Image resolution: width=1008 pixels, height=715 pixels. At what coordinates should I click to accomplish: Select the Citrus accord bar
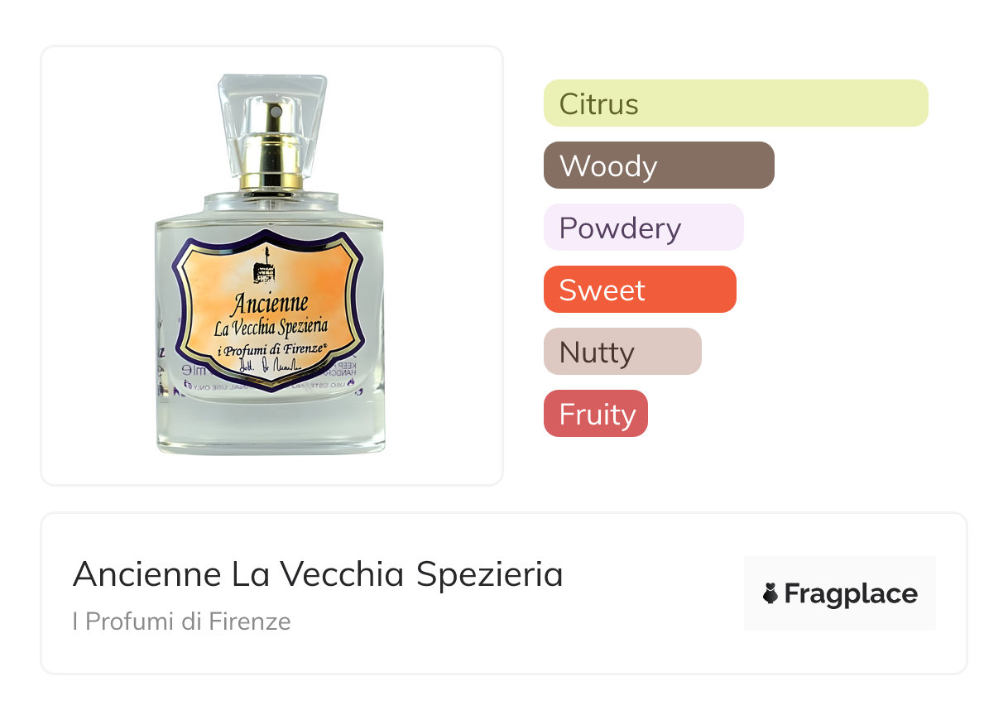pos(736,103)
